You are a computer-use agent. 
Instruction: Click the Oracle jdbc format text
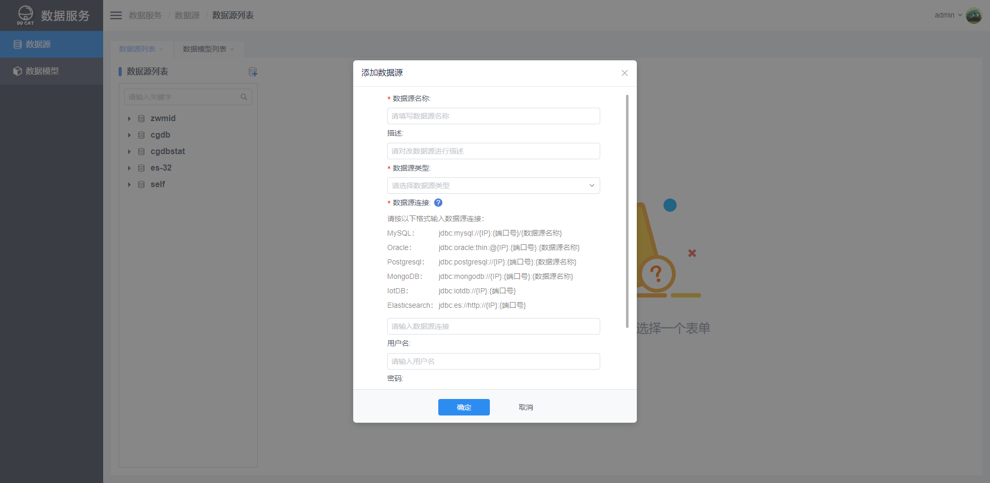(509, 247)
